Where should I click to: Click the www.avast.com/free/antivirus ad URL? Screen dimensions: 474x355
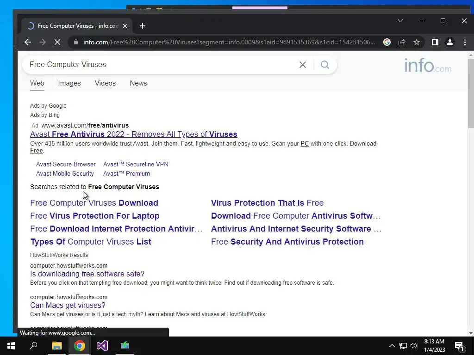[x=85, y=125]
